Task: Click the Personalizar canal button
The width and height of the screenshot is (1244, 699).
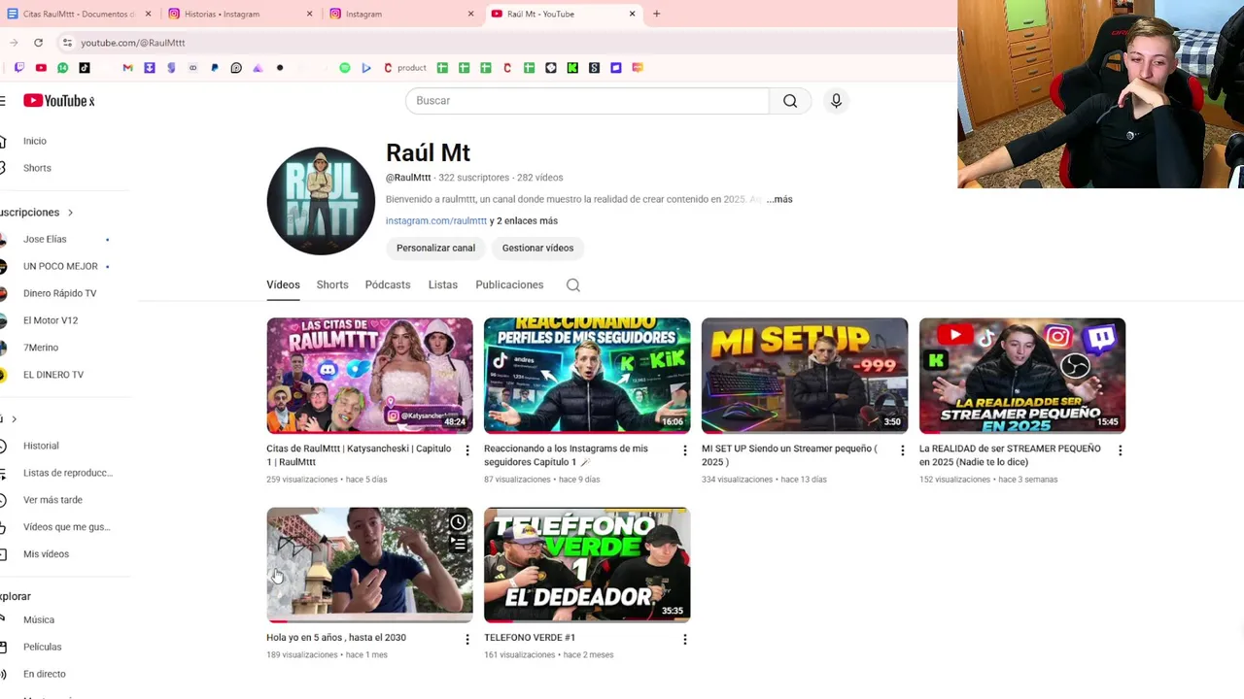Action: pyautogui.click(x=435, y=249)
